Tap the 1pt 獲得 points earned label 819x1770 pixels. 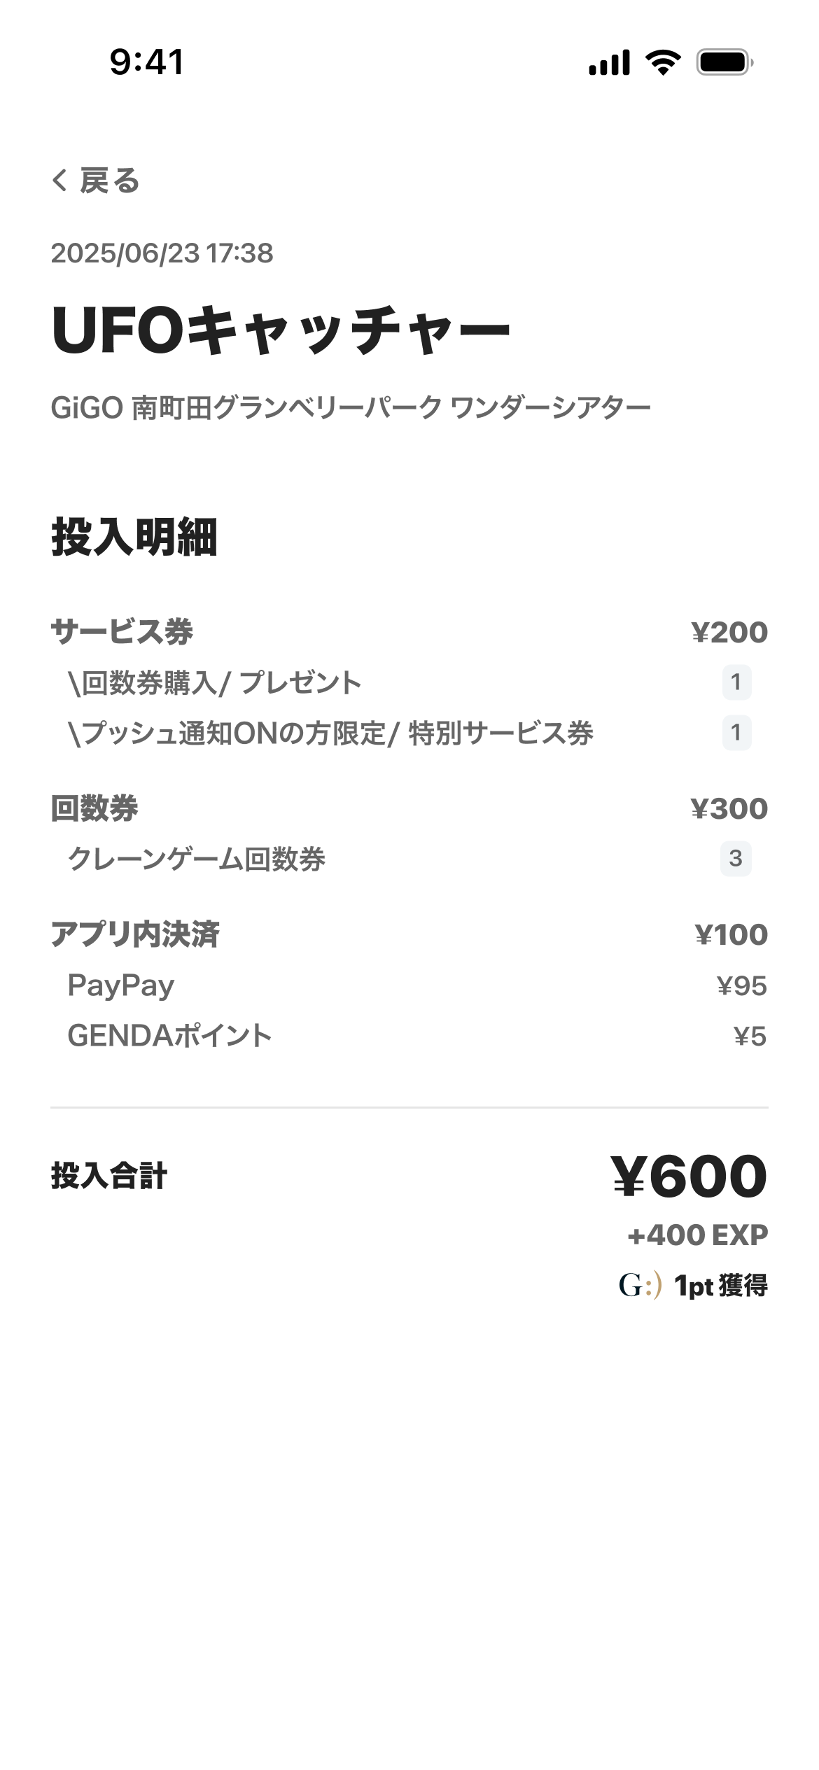pyautogui.click(x=721, y=1286)
